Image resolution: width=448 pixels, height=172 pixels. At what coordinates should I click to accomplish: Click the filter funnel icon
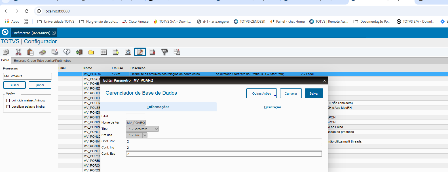164,52
